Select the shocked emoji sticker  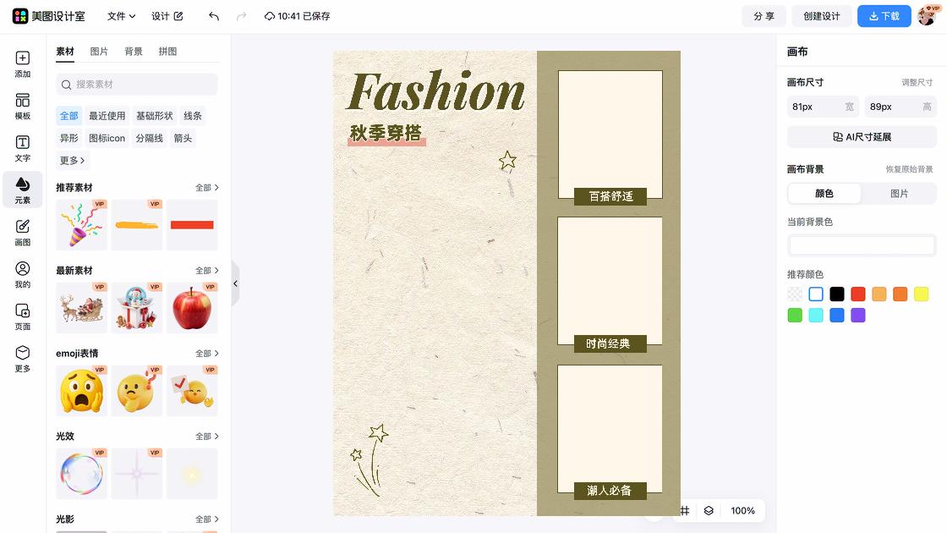coord(81,390)
